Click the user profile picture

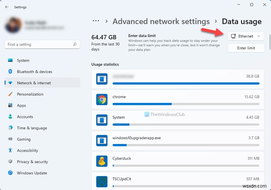14,25
